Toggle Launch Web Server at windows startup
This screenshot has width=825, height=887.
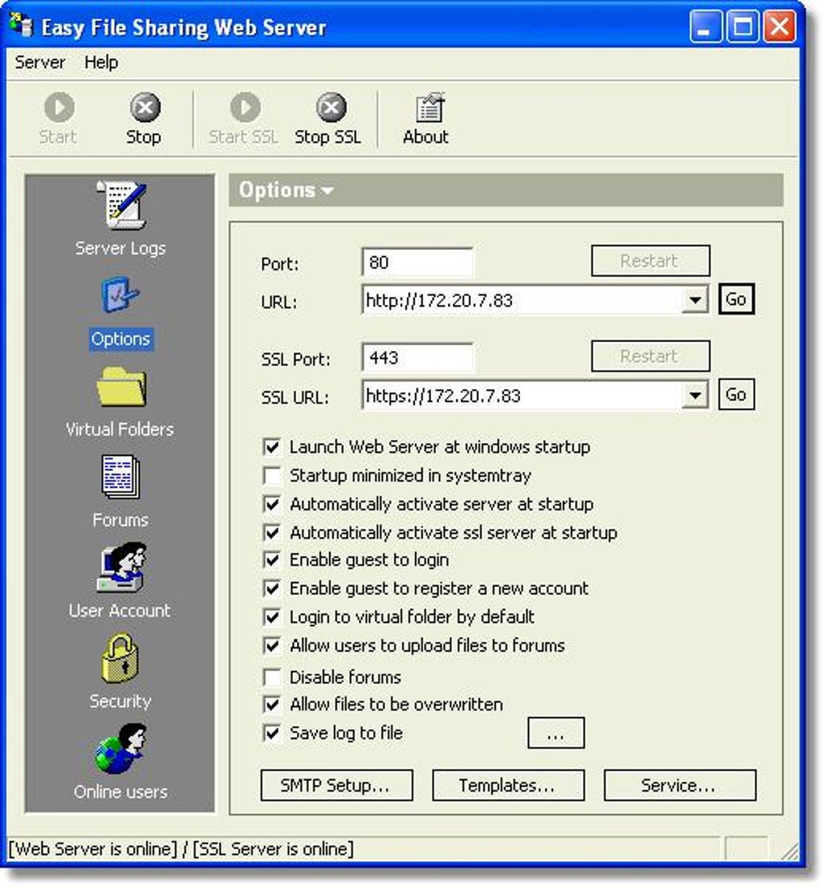click(273, 447)
